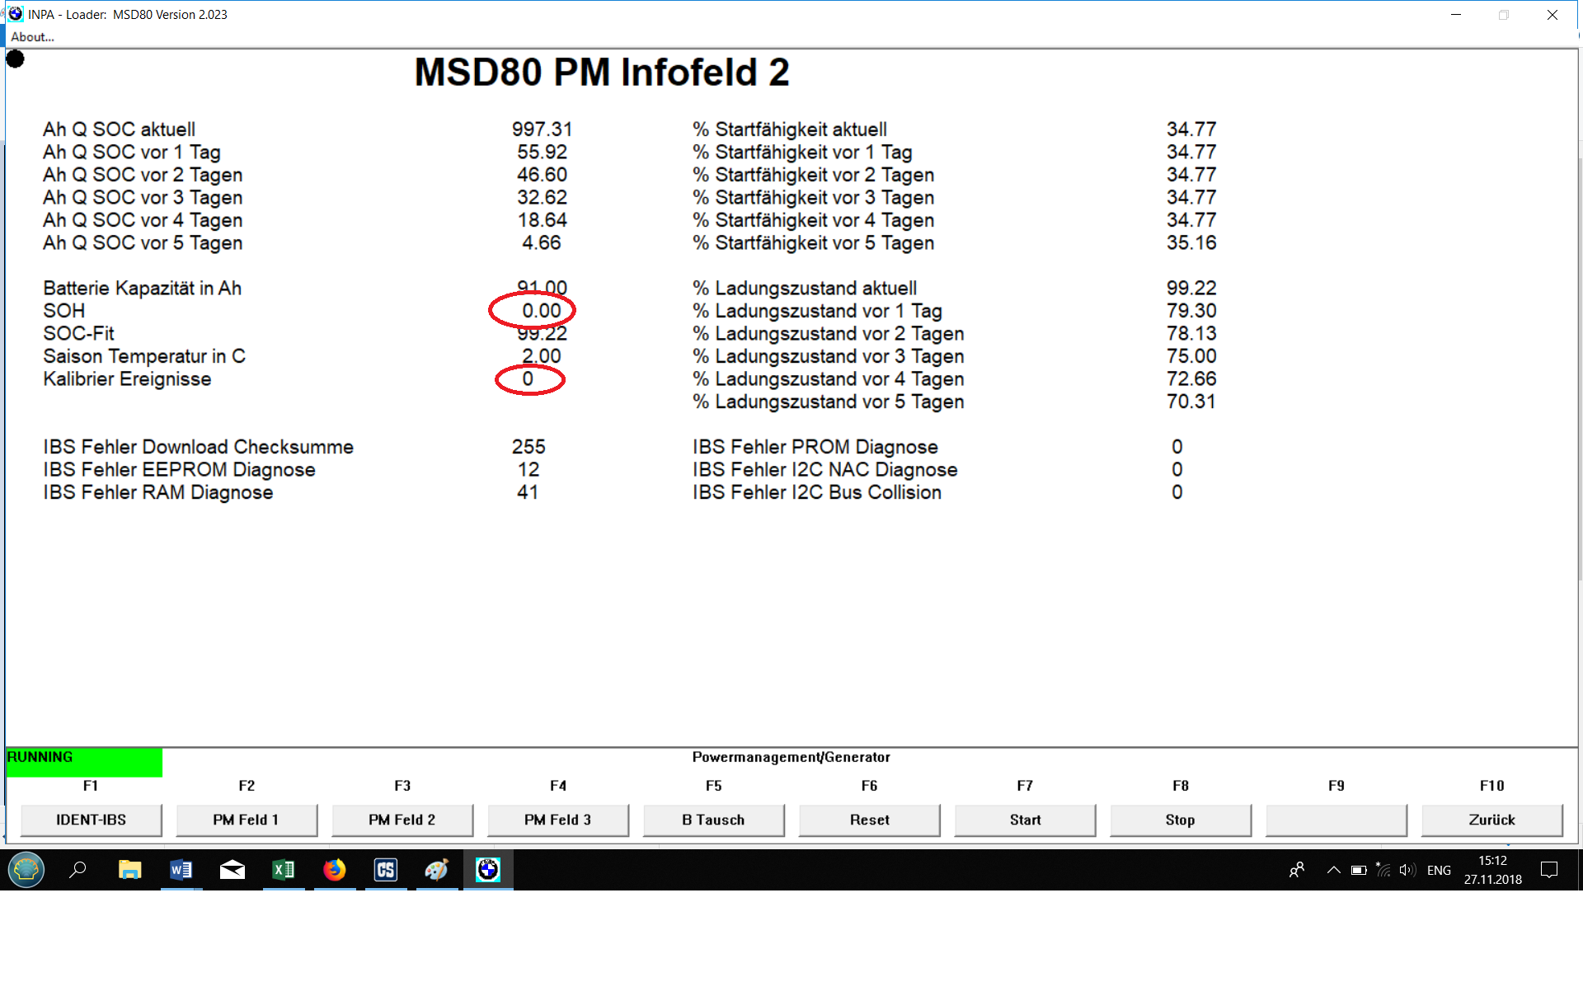
Task: Select the PM Feld 2 button
Action: pyautogui.click(x=402, y=820)
